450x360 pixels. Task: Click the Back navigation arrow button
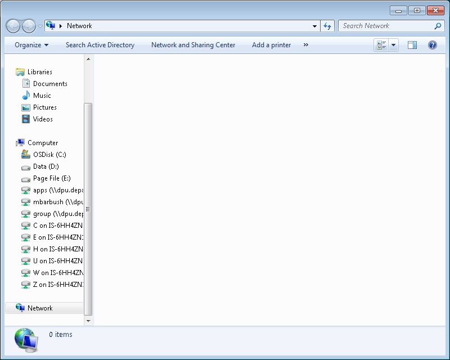click(x=13, y=26)
